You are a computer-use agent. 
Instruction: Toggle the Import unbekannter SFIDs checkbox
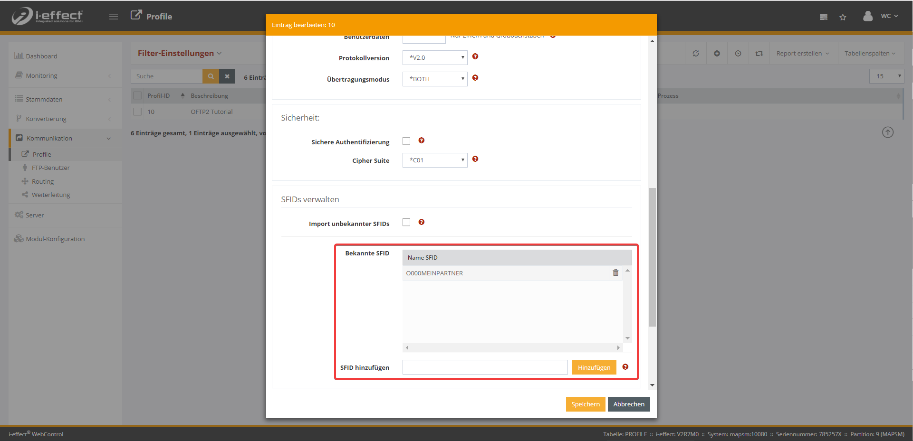click(x=406, y=222)
